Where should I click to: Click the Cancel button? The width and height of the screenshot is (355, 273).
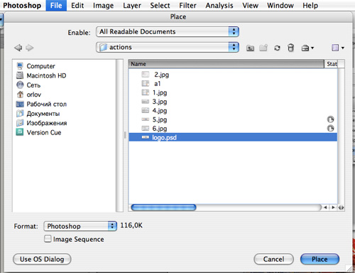[273, 259]
